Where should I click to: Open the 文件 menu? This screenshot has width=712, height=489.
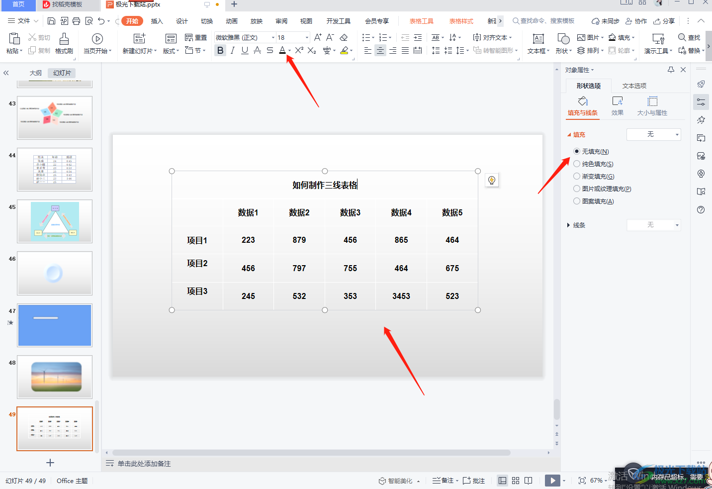tap(23, 21)
